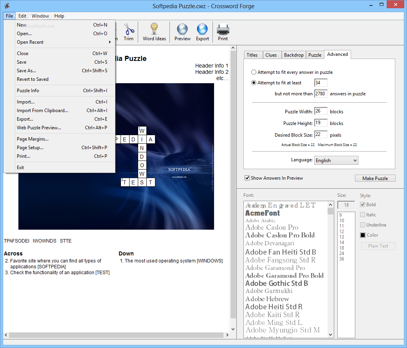Select font size 24 in size list
The width and height of the screenshot is (407, 348).
[342, 253]
